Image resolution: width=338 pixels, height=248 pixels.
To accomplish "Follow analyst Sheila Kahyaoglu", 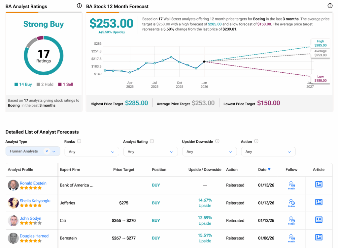I will tap(291, 203).
